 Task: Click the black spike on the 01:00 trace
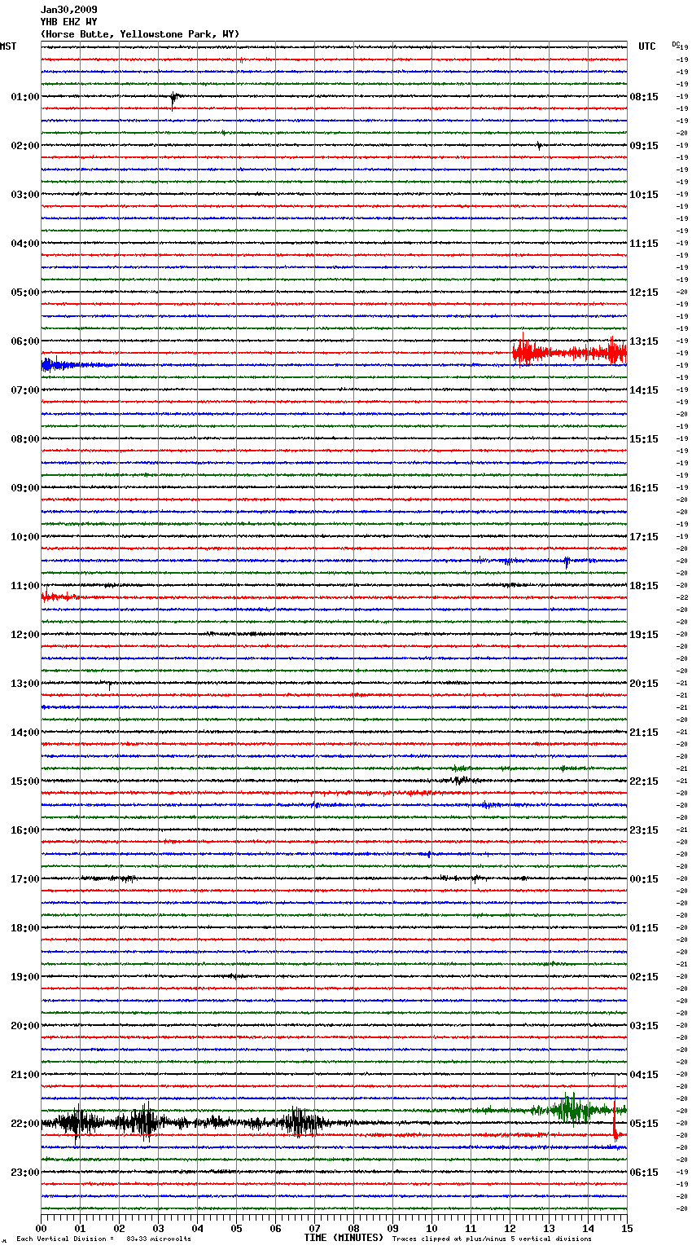point(173,99)
